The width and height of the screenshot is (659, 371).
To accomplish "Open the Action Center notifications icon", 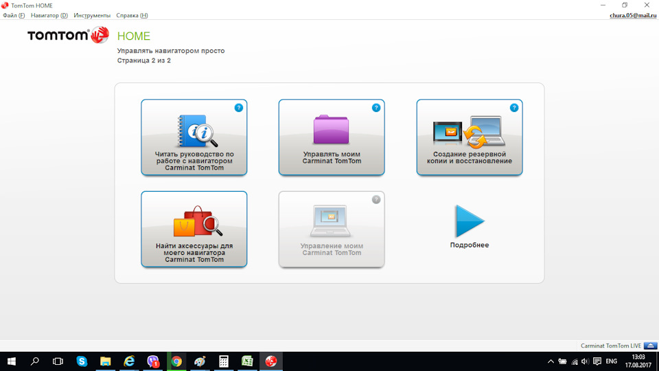I will coord(597,361).
